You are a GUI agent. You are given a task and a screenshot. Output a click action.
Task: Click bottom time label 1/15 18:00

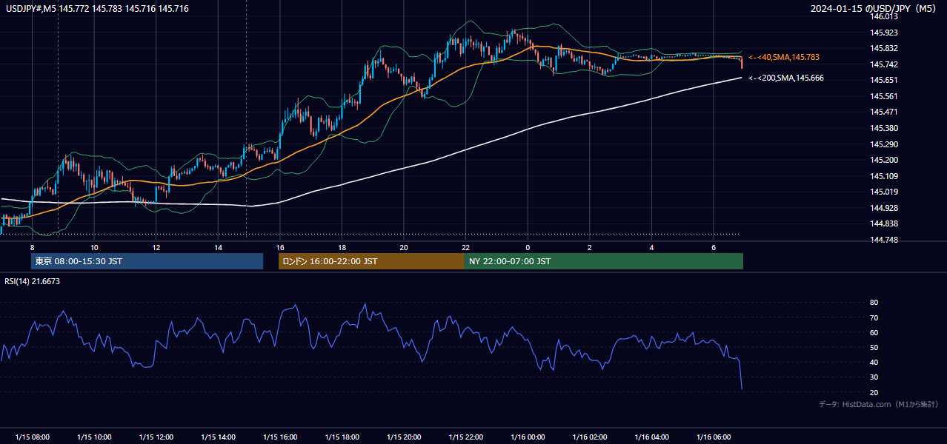(x=342, y=437)
